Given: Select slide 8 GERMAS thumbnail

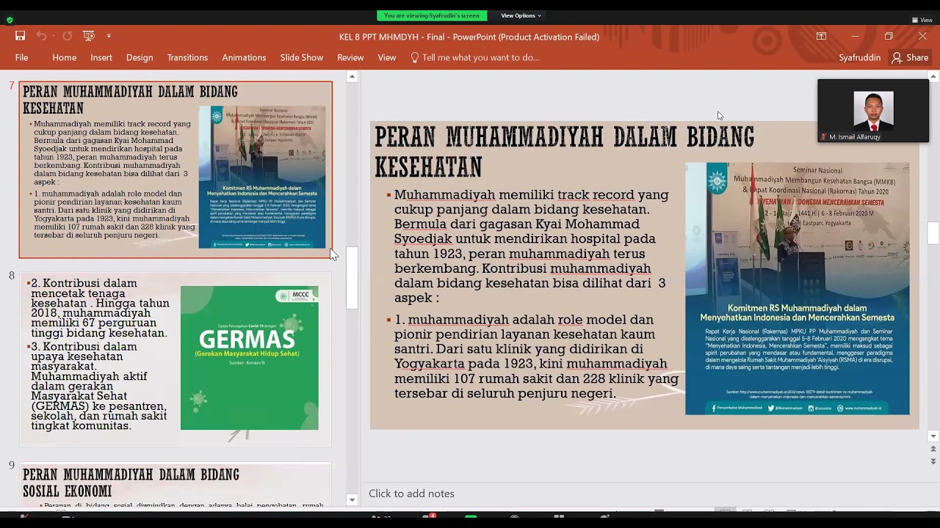Looking at the screenshot, I should 176,359.
